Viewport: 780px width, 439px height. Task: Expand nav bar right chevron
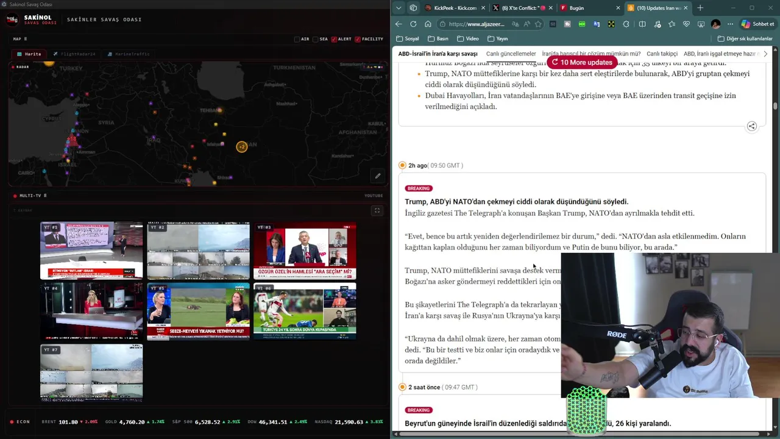[x=765, y=54]
